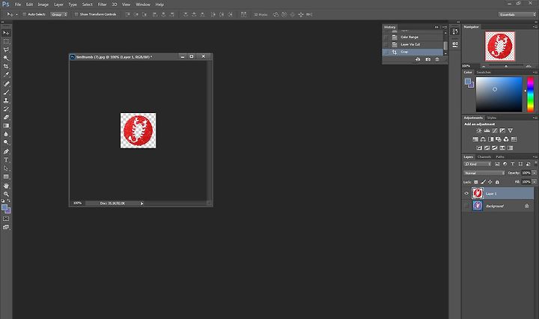Open the Filter menu
Image resolution: width=539 pixels, height=319 pixels.
102,4
